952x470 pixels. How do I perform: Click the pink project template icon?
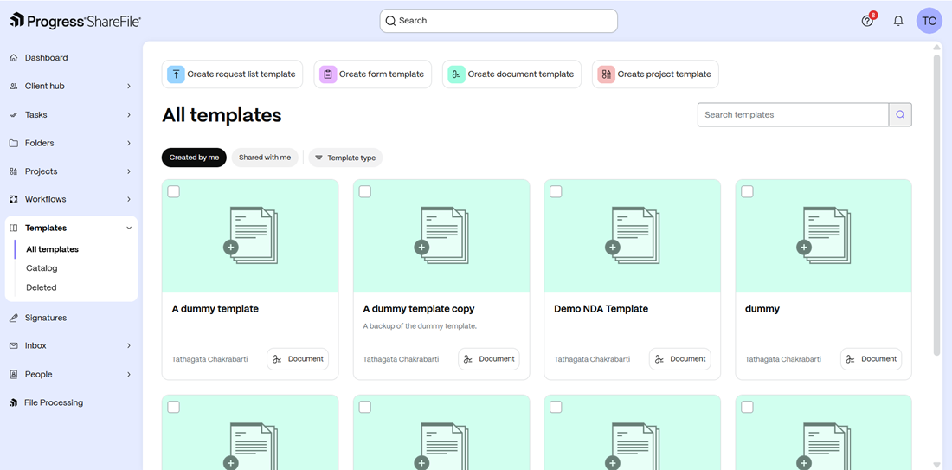[x=607, y=74]
